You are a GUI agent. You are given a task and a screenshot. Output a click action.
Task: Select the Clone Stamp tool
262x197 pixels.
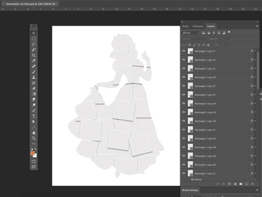pos(34,77)
